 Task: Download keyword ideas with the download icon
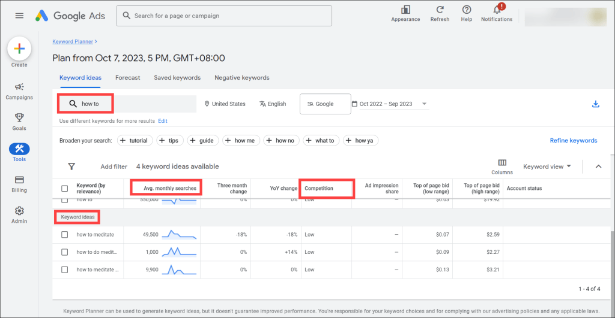[595, 104]
